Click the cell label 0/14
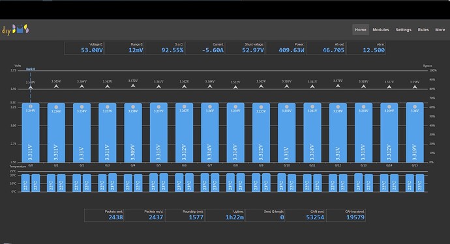 (389, 165)
